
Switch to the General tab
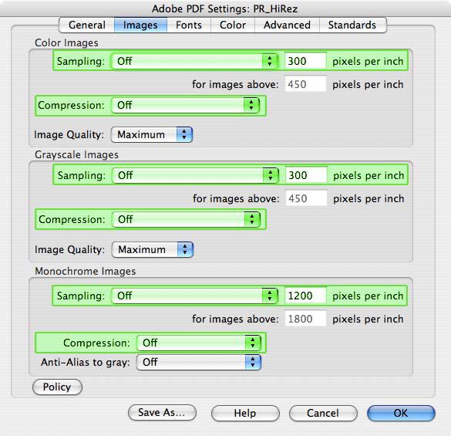click(x=87, y=25)
